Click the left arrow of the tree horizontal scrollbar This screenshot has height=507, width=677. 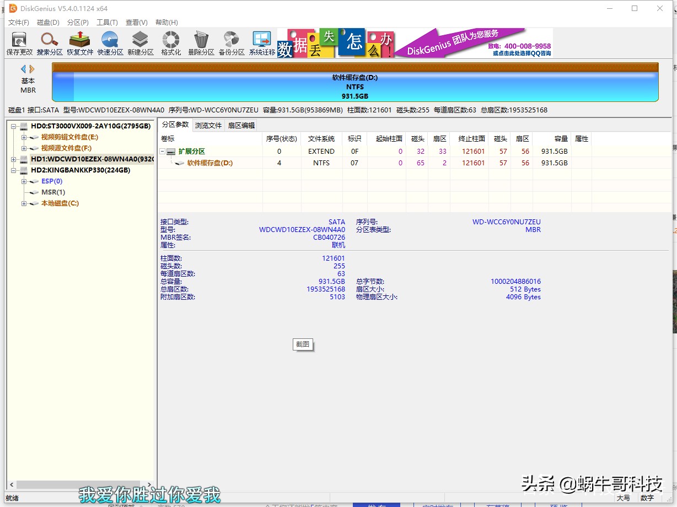pyautogui.click(x=12, y=485)
